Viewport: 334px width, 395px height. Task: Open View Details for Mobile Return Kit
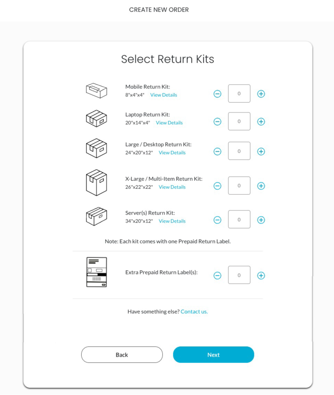[x=164, y=95]
